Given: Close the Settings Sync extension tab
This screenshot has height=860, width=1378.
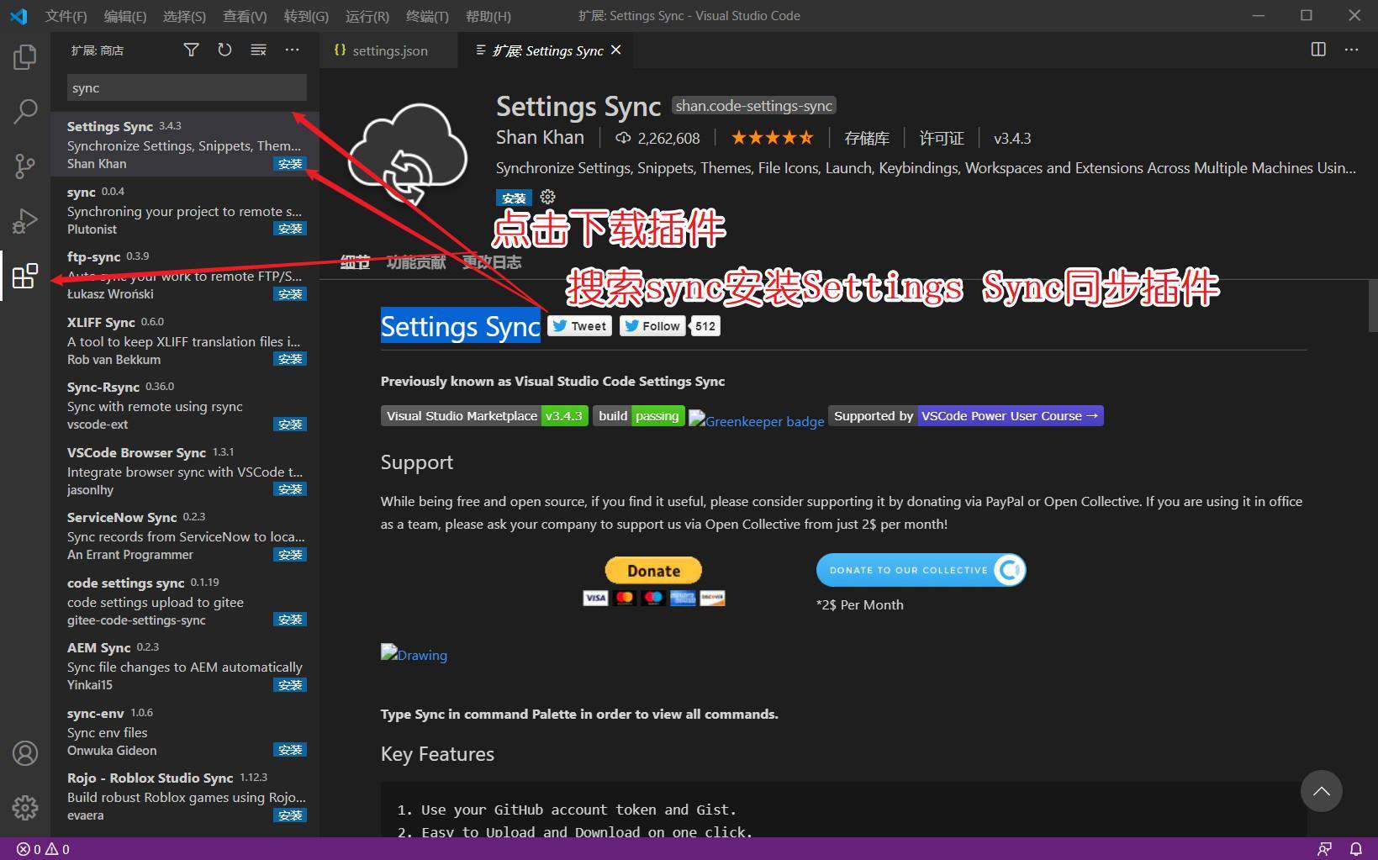Looking at the screenshot, I should [616, 50].
